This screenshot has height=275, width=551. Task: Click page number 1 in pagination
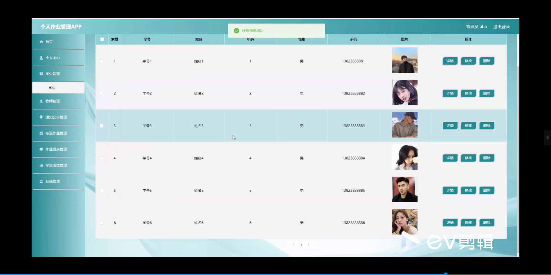coord(301,245)
